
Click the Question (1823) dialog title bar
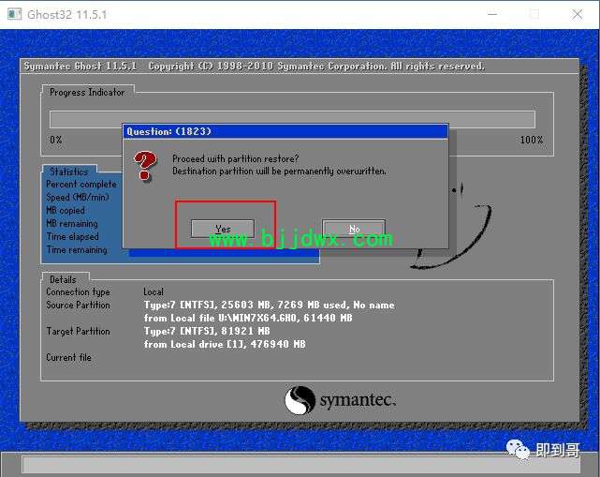[285, 131]
